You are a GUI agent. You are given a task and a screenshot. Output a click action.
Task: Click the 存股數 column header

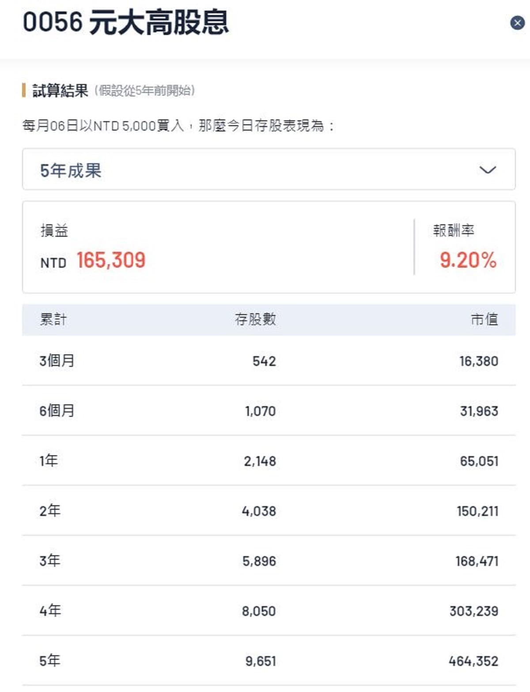[255, 319]
